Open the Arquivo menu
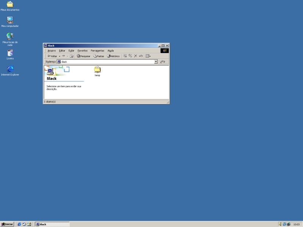The width and height of the screenshot is (303, 227). 52,50
